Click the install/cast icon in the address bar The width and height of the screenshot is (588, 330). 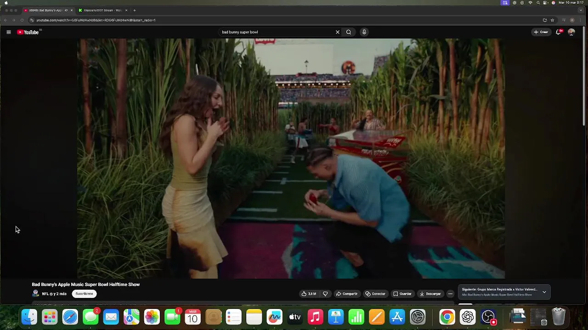(x=545, y=20)
